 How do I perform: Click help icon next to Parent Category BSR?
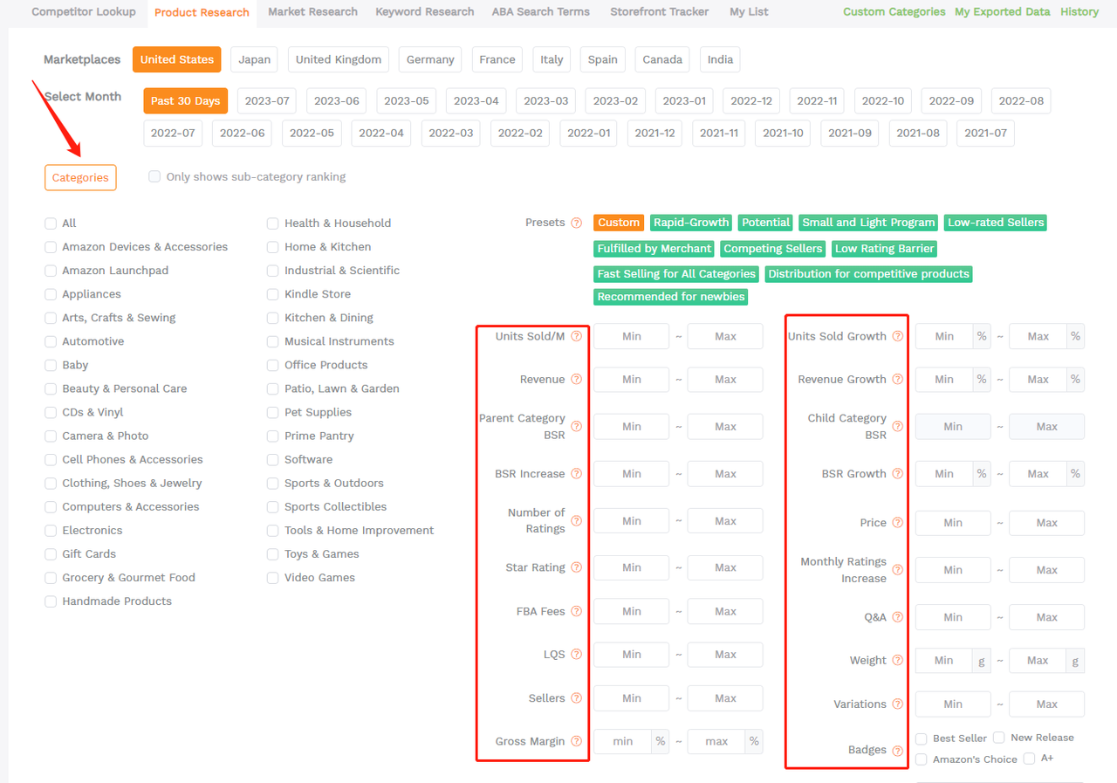pos(576,427)
